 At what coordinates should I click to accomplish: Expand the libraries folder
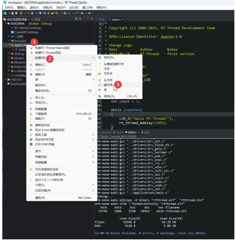click(9, 62)
